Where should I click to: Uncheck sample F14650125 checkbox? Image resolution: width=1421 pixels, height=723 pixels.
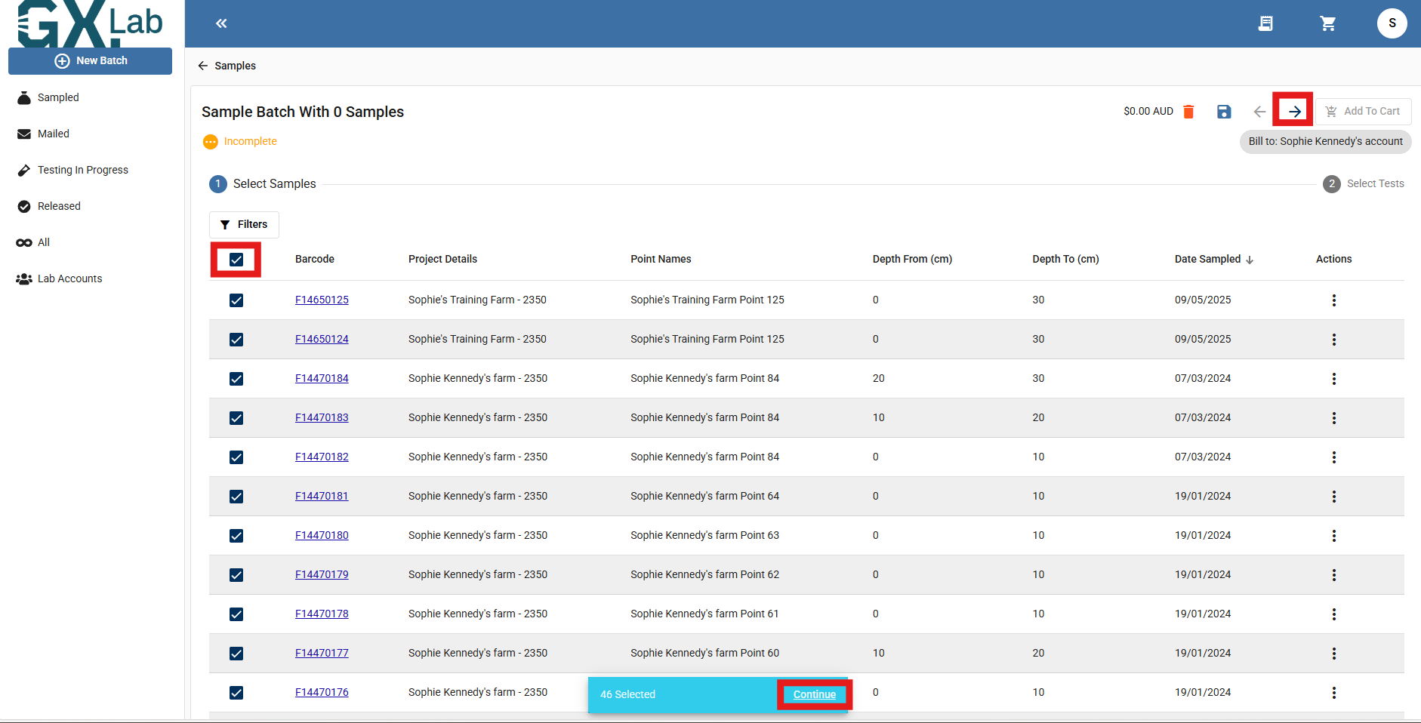tap(236, 300)
